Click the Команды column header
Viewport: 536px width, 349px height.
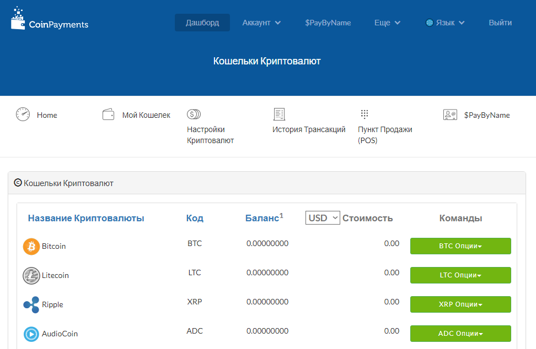coord(460,218)
